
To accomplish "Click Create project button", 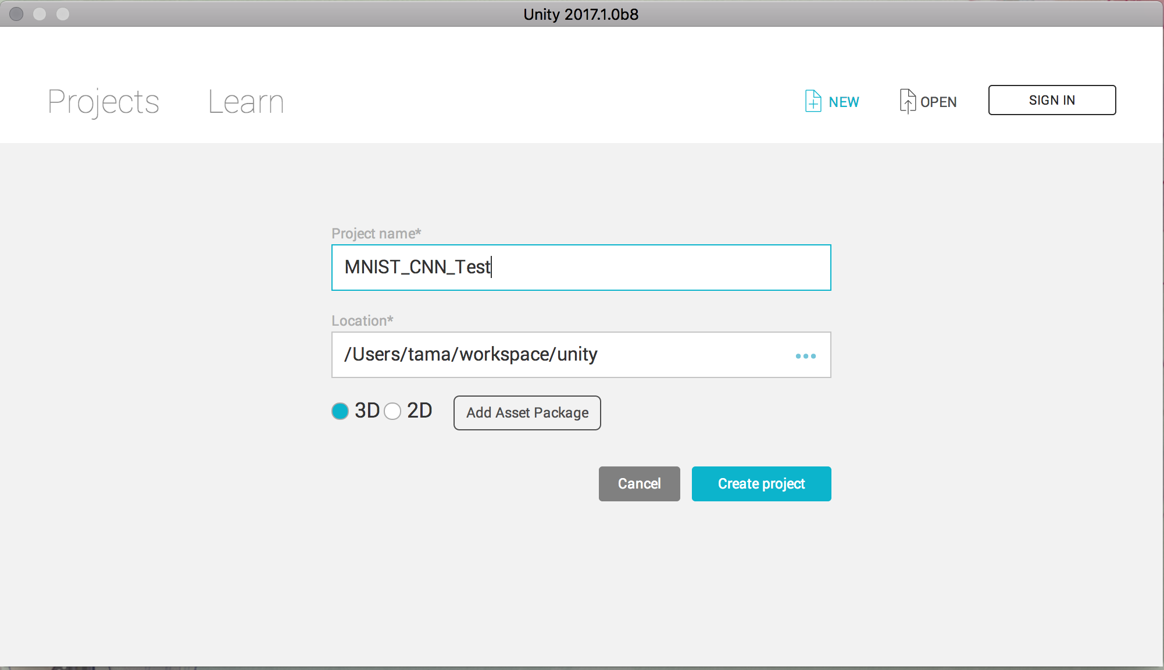I will tap(761, 484).
